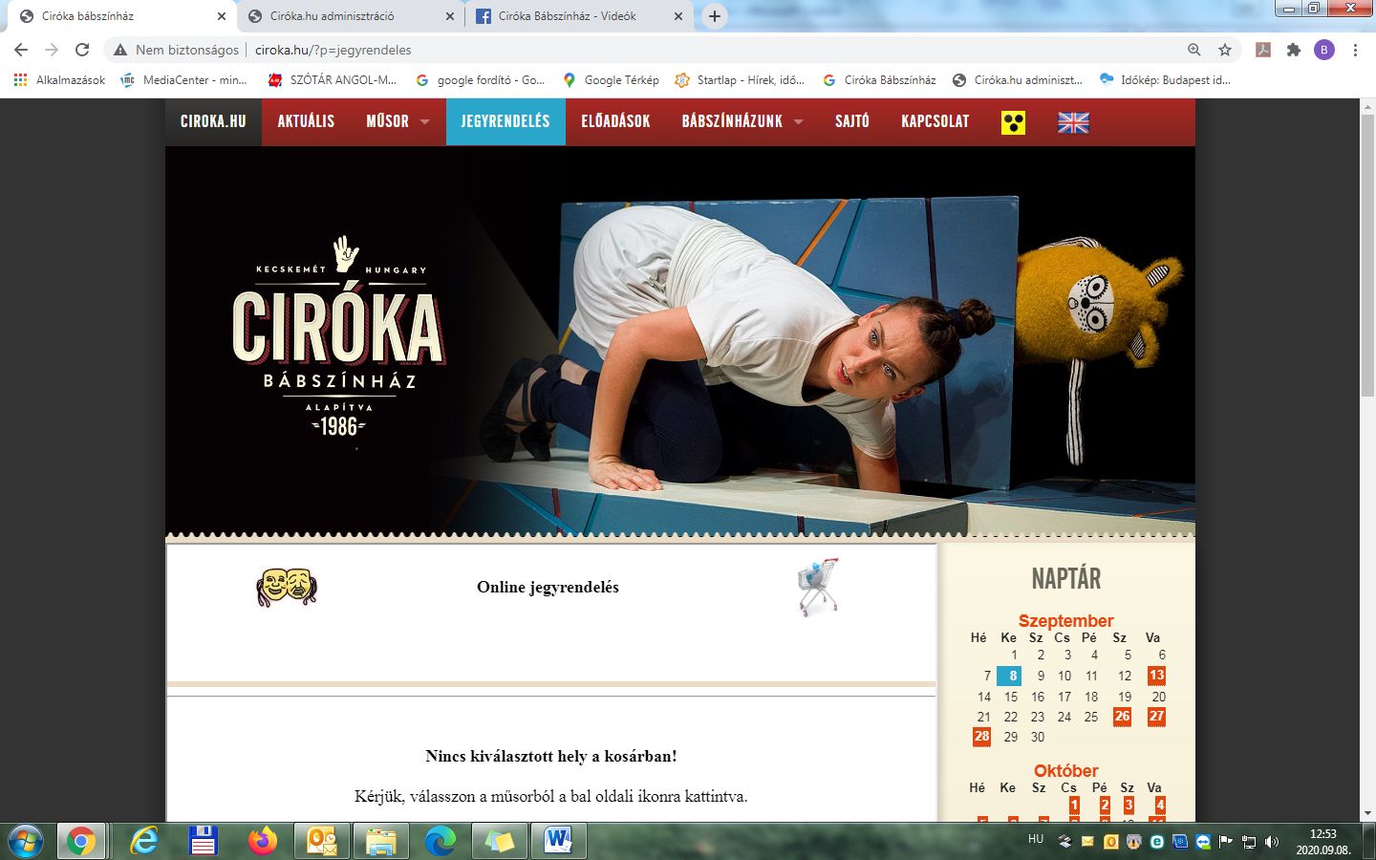Open the Alkalmazások apps bookmark

pyautogui.click(x=59, y=80)
